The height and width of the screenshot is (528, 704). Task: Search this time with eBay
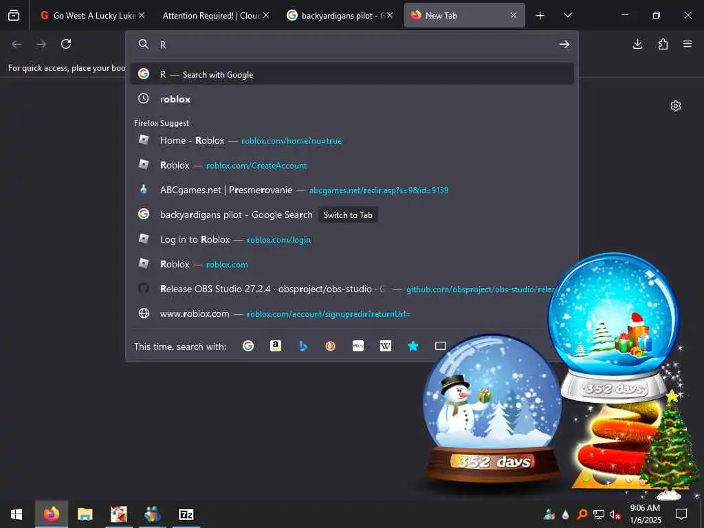click(x=357, y=346)
